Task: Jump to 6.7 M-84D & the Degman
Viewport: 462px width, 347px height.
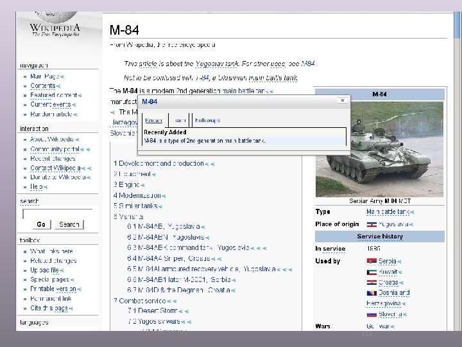Action: tap(178, 290)
